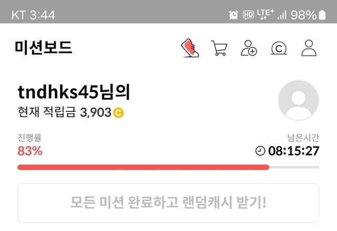Tap the 83% progress rate value
Image resolution: width=337 pixels, height=231 pixels.
point(30,151)
